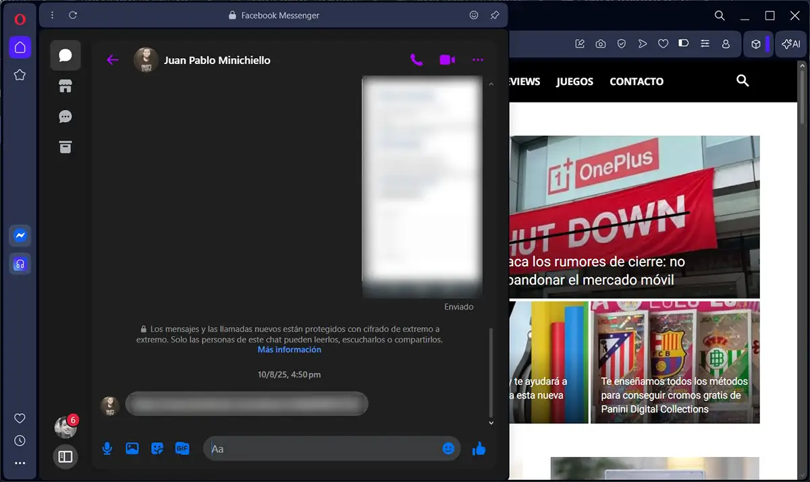Send a thumbs up reaction
The image size is (810, 482).
pos(479,448)
